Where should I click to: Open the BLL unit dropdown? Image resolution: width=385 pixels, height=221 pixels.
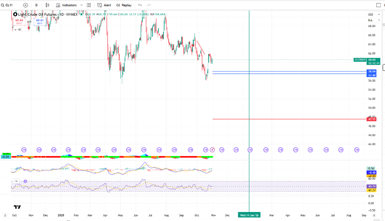[x=371, y=20]
